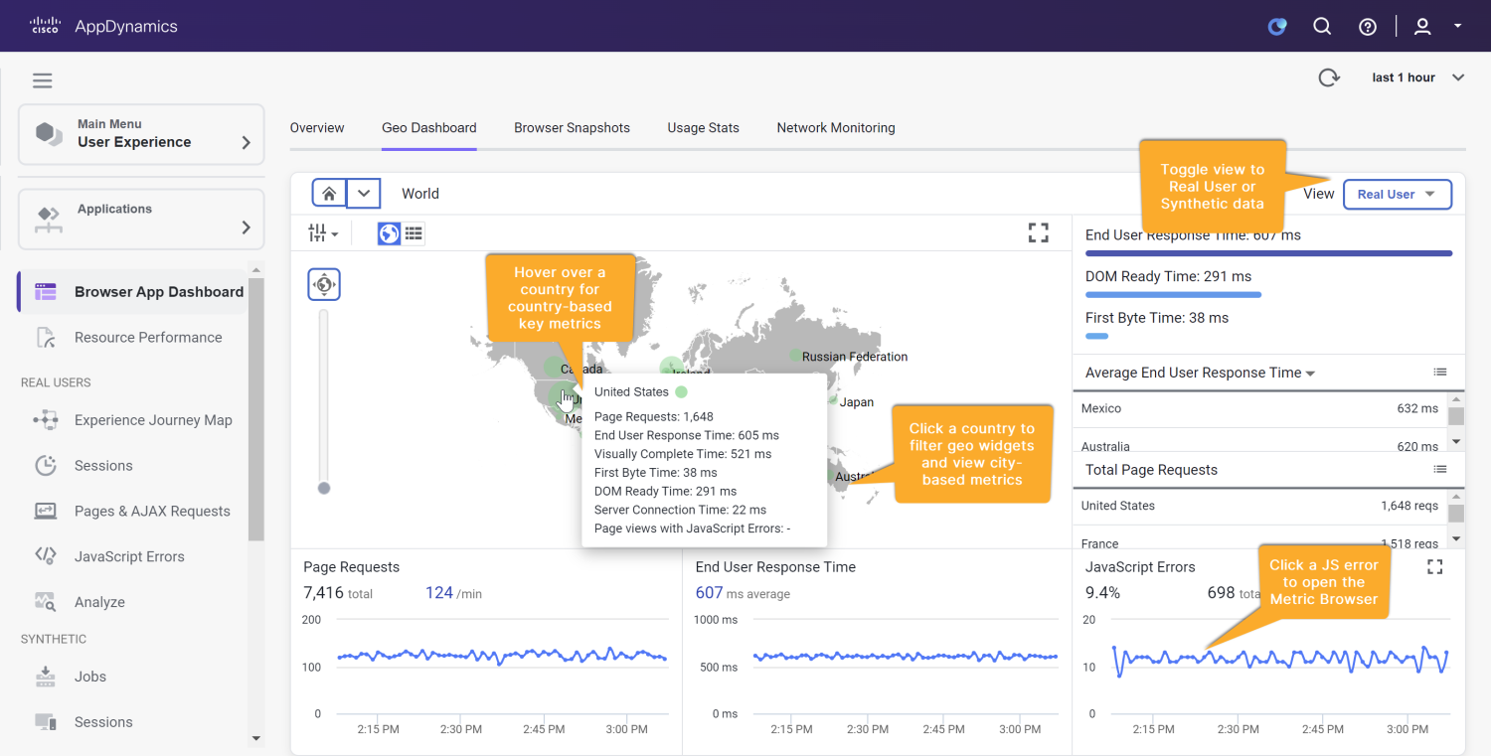Click the 607 ms average value
Viewport: 1491px width, 756px height.
point(743,593)
